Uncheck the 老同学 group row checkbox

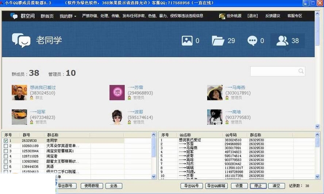tap(5, 141)
